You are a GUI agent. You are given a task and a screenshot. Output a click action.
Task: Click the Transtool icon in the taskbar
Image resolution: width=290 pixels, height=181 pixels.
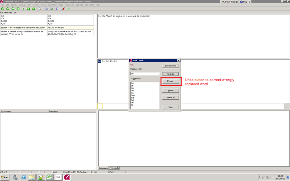(x=67, y=177)
